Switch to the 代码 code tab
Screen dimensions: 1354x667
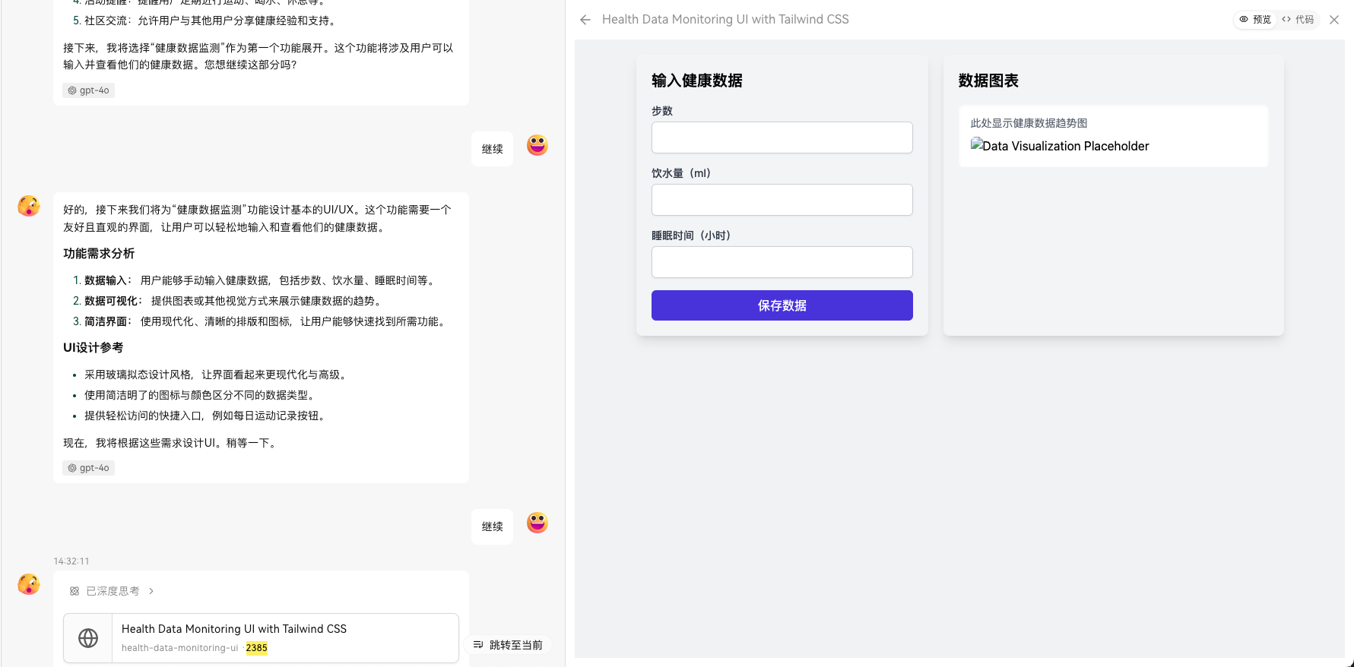(x=1298, y=20)
